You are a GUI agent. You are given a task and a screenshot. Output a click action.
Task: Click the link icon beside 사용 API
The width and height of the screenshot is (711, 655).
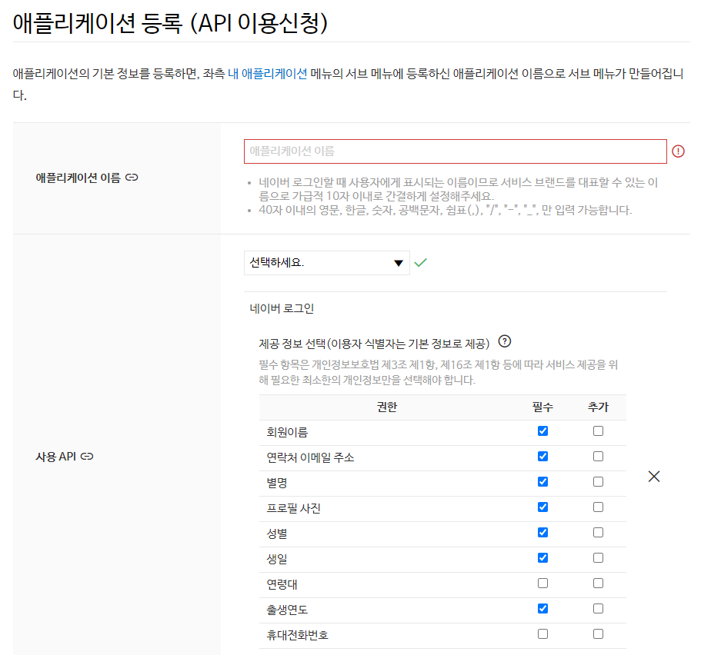pyautogui.click(x=87, y=457)
